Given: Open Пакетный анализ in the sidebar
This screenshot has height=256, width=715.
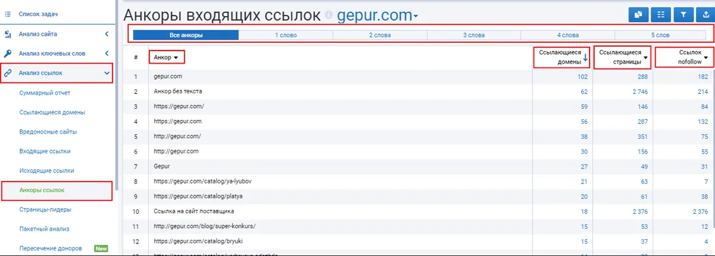Looking at the screenshot, I should 45,229.
